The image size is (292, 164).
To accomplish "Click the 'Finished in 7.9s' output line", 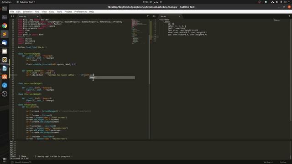I will click(x=20, y=159).
